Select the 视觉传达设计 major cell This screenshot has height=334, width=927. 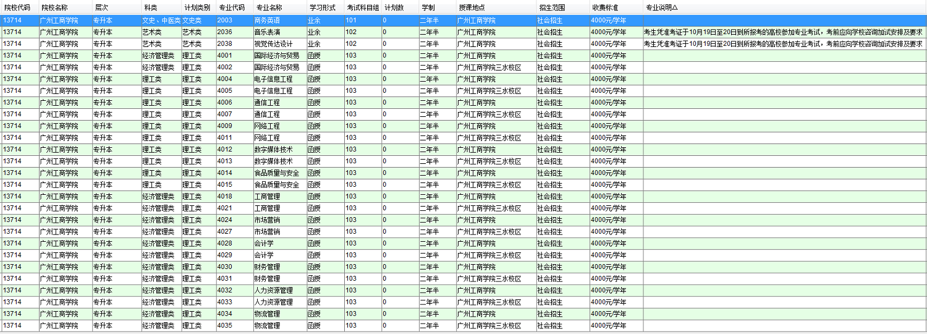tap(273, 44)
